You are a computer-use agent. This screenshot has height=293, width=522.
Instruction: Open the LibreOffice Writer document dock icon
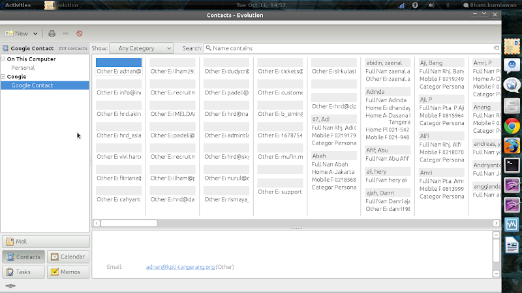(x=512, y=245)
